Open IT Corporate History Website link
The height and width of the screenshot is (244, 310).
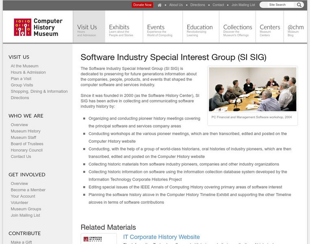pyautogui.click(x=161, y=237)
